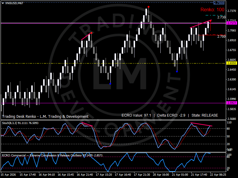
Task: Select the right pink divergence line in Stoch panel
Action: coord(201,124)
